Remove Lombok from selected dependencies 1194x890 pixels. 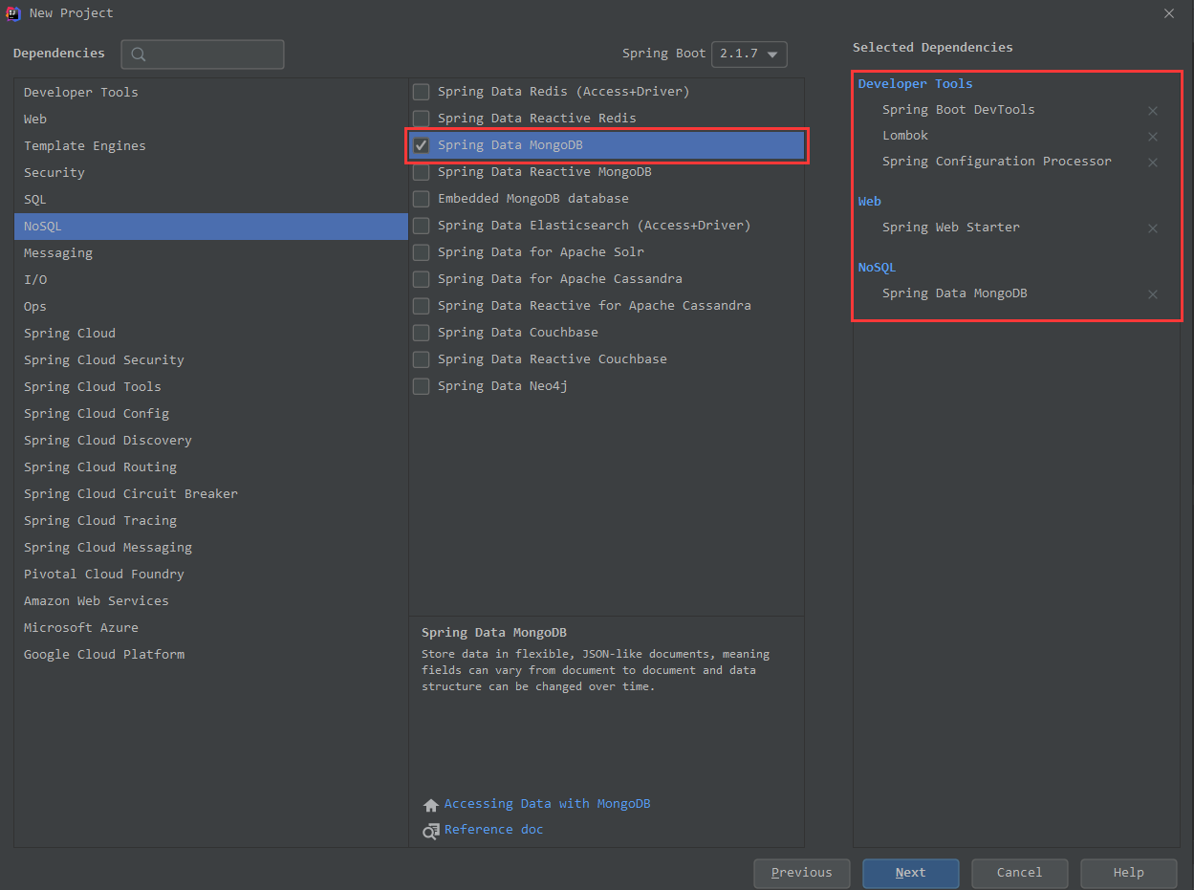pyautogui.click(x=1153, y=137)
